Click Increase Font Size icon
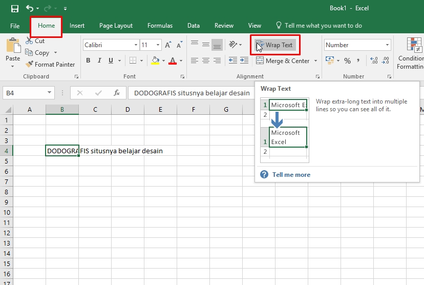The height and width of the screenshot is (285, 424). pos(168,45)
